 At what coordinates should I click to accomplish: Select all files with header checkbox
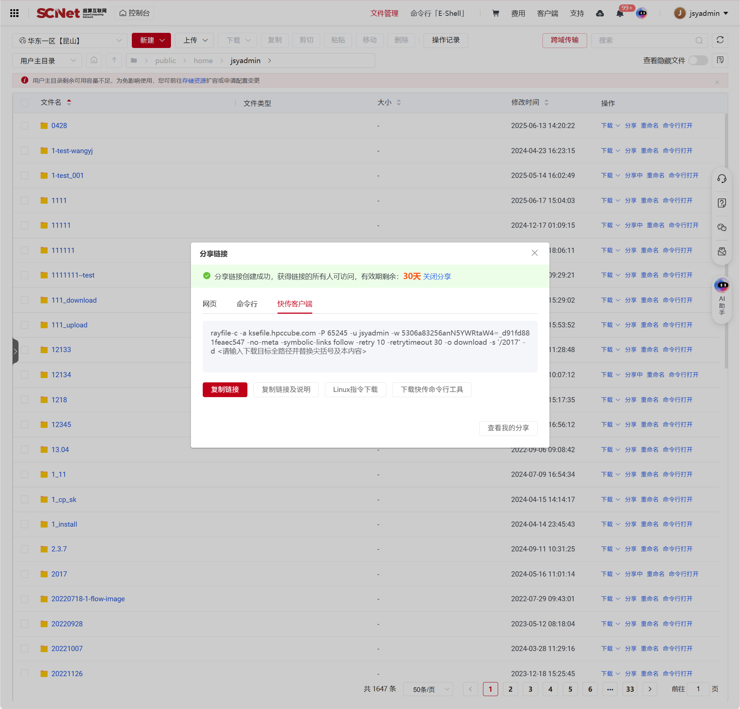click(x=25, y=103)
